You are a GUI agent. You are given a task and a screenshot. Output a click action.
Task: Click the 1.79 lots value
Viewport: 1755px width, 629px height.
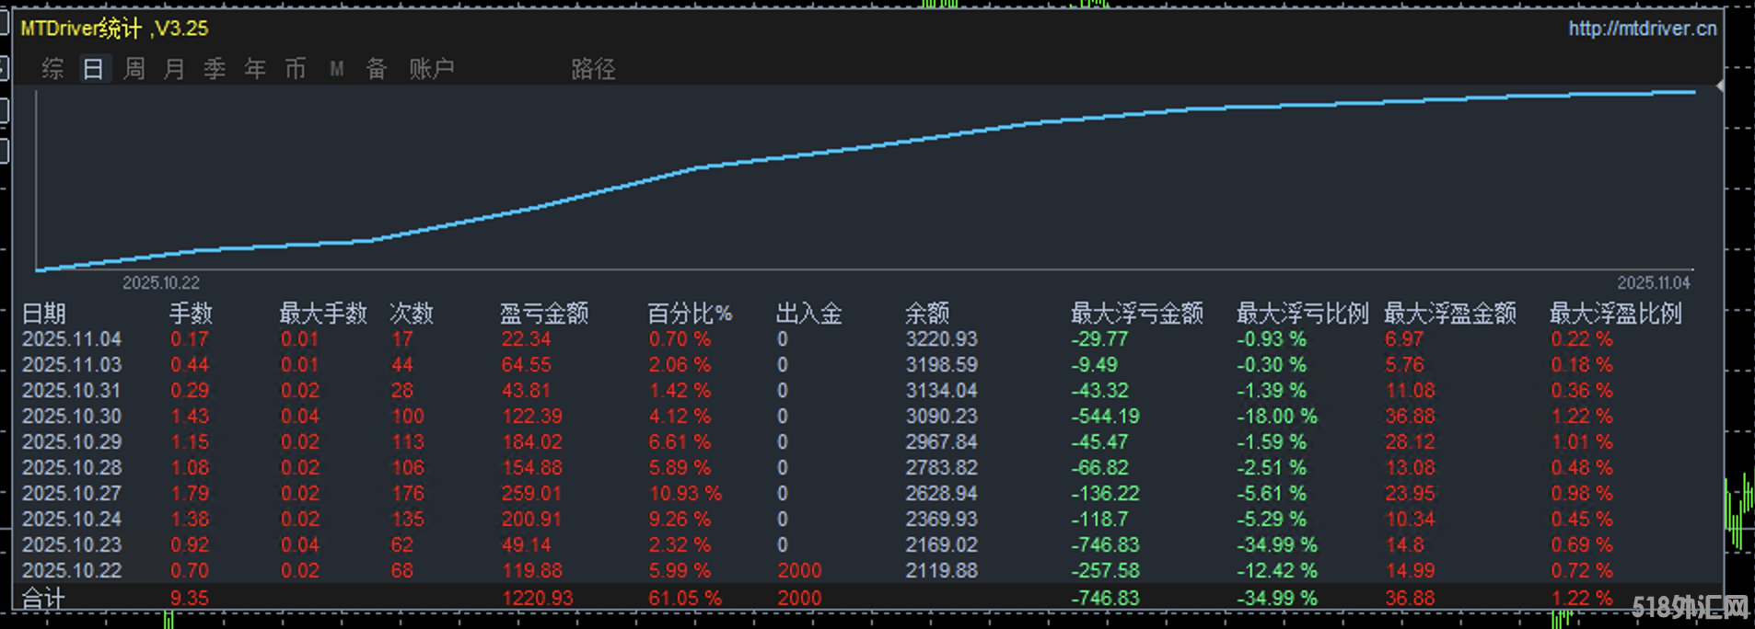tap(190, 494)
